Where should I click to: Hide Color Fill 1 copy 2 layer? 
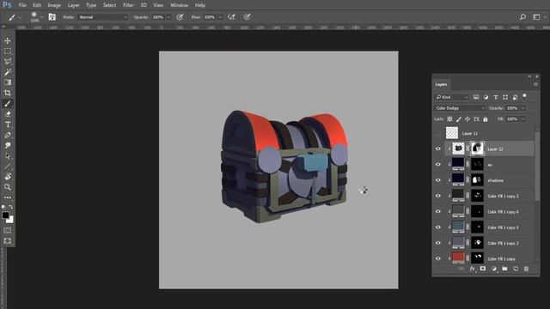click(x=438, y=196)
